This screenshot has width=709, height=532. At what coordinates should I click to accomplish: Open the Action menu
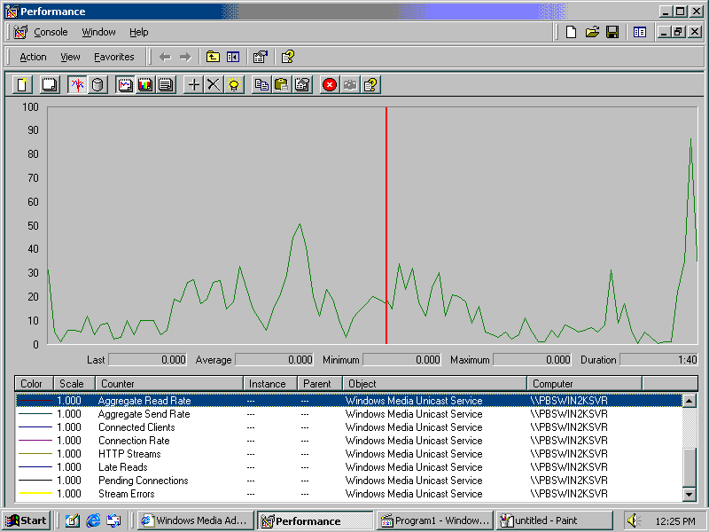pos(33,57)
